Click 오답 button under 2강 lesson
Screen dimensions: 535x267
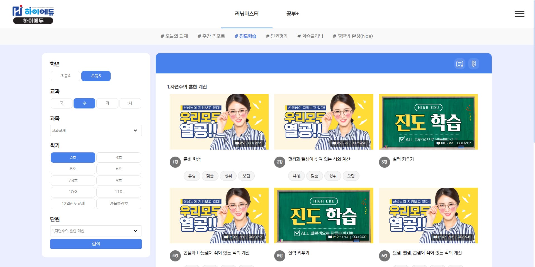351,176
